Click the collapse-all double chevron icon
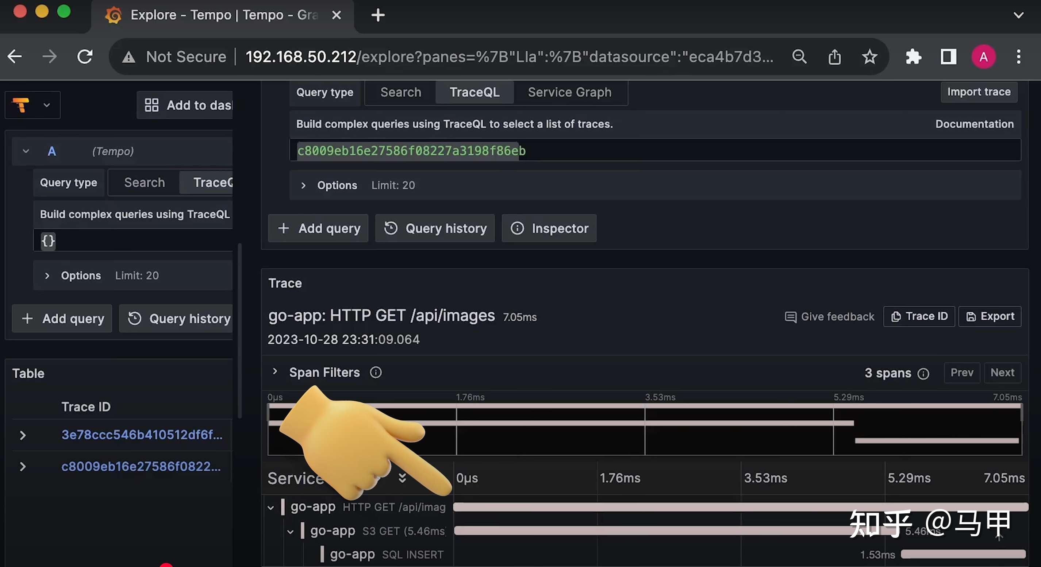 coord(402,478)
